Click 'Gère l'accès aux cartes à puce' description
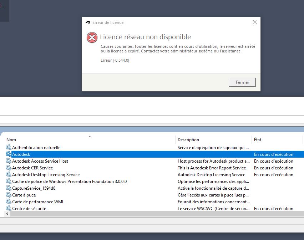Screen dimensions: 304x240 pos(213,195)
